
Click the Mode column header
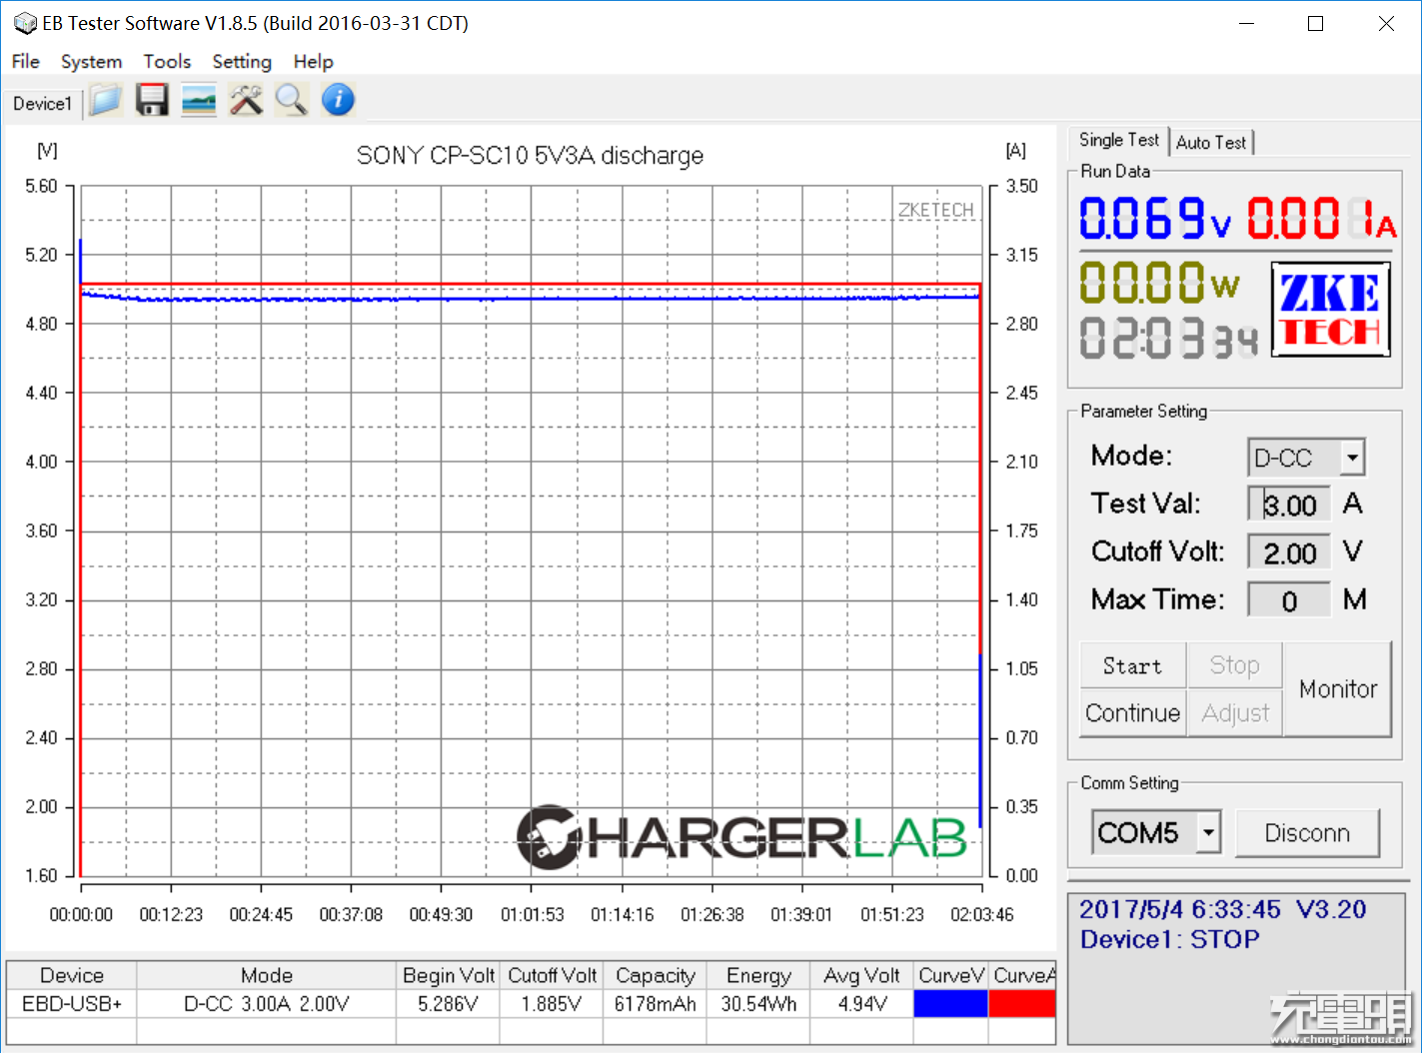[267, 976]
